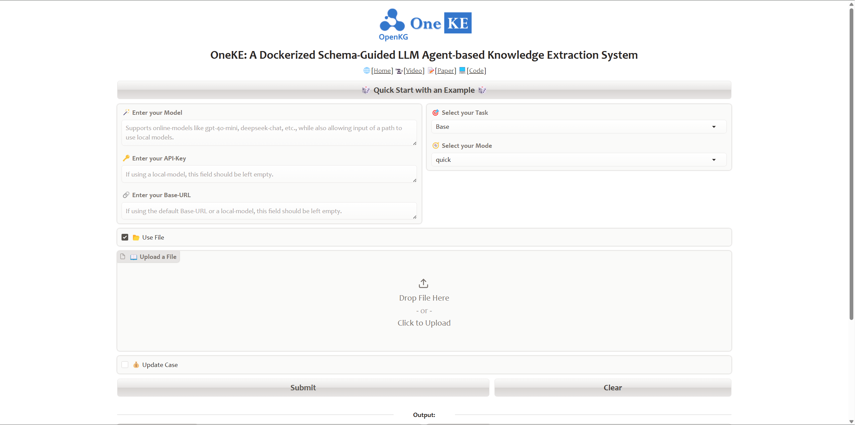Open the Paper link
This screenshot has height=425, width=855.
(x=445, y=70)
